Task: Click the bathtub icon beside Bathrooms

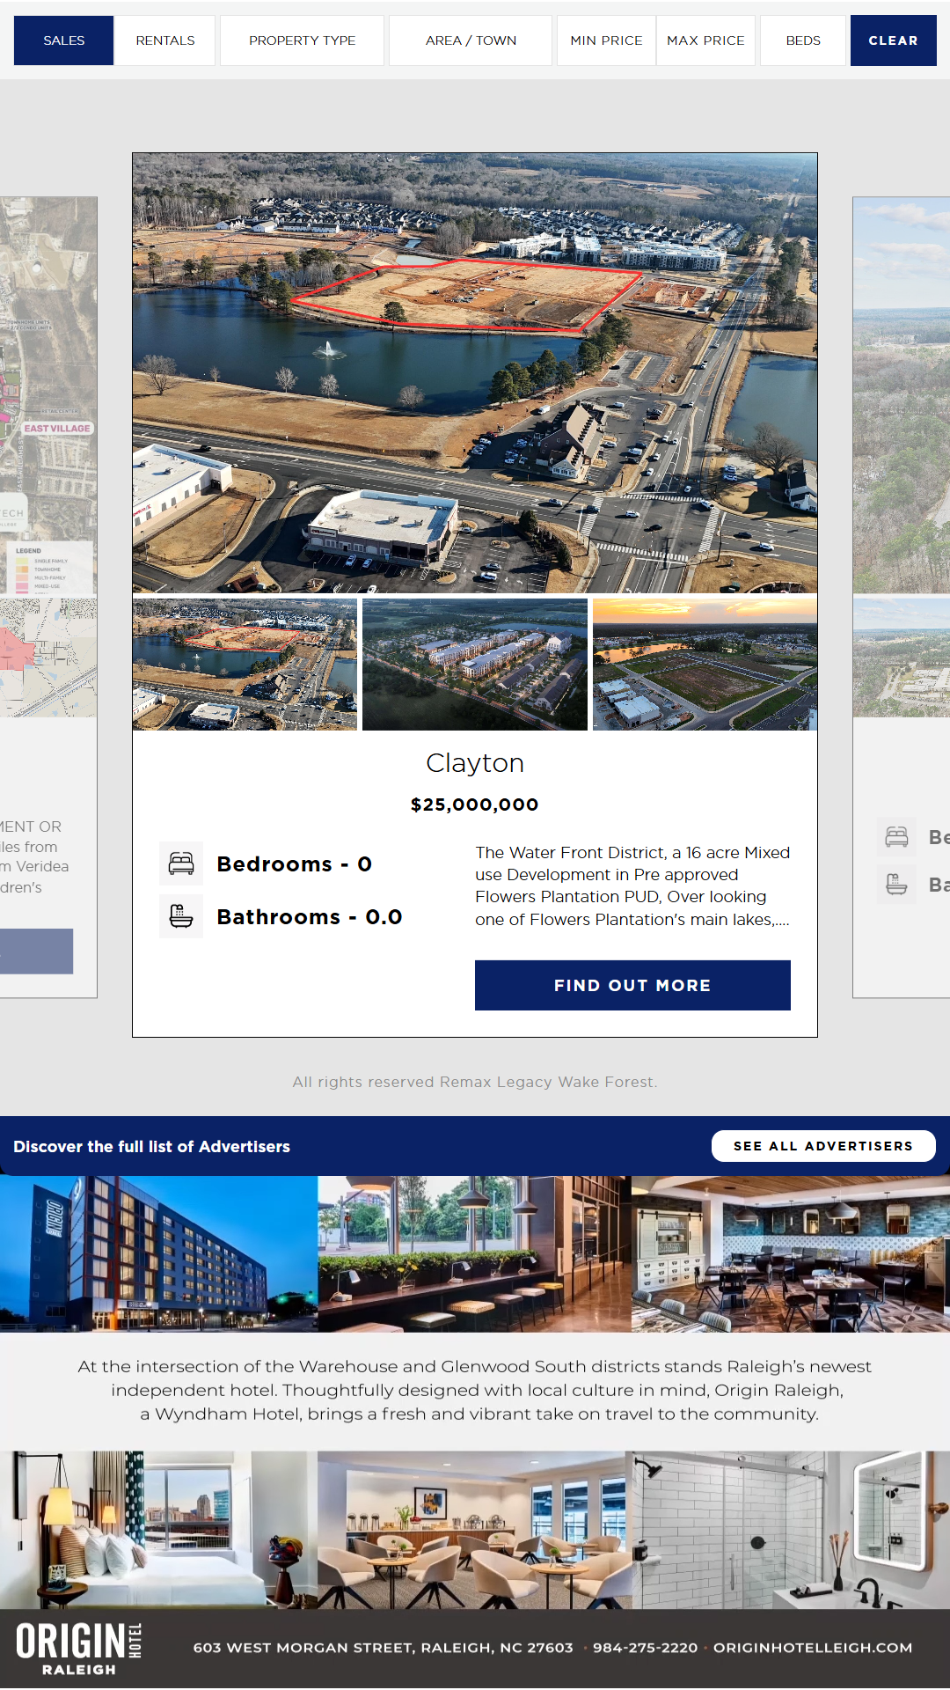Action: point(181,916)
